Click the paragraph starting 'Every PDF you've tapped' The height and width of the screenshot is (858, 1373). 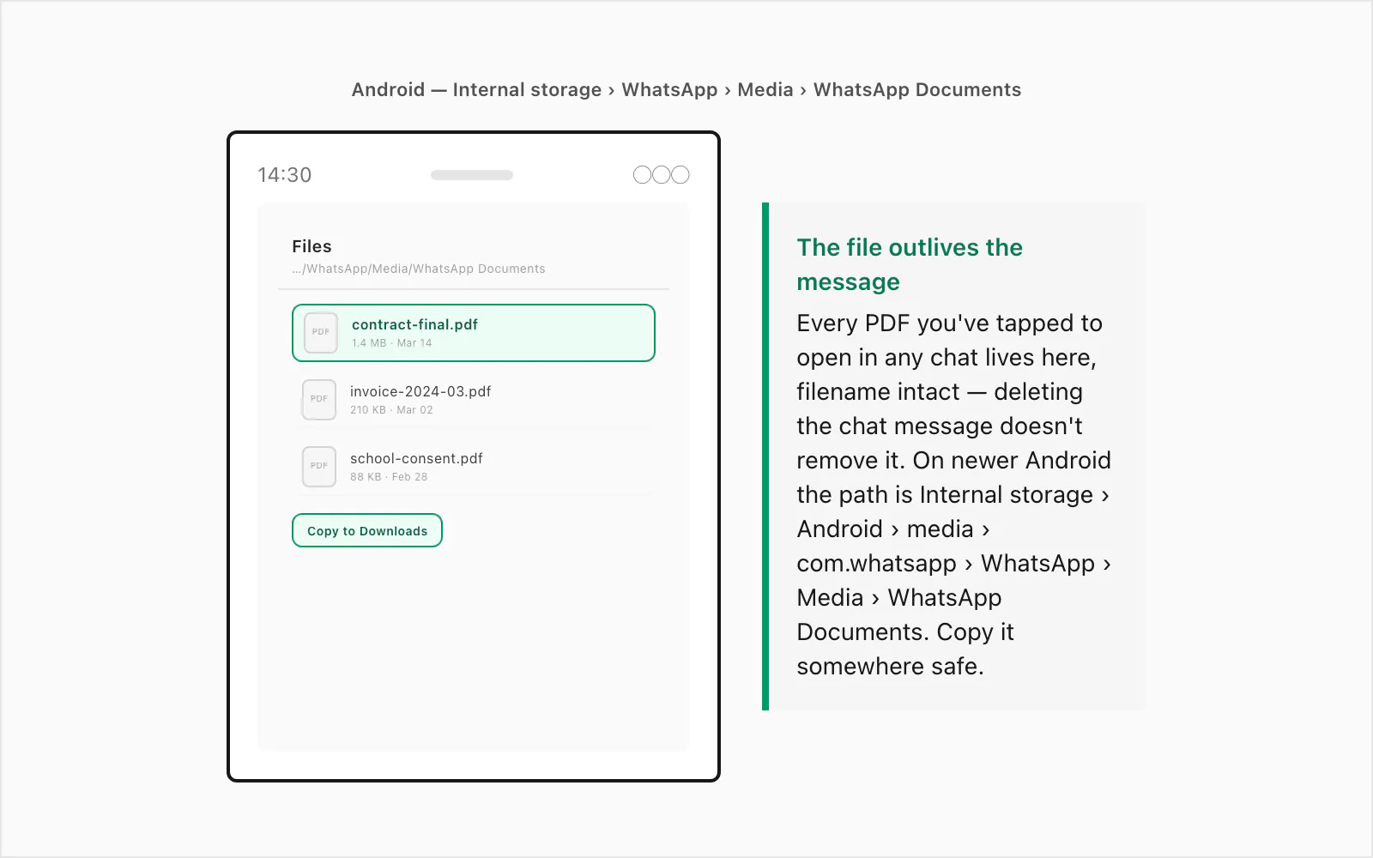(953, 494)
